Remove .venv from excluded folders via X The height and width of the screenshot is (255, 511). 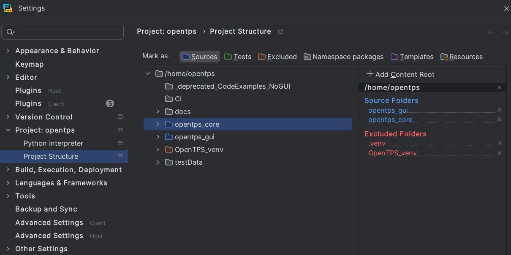[500, 143]
